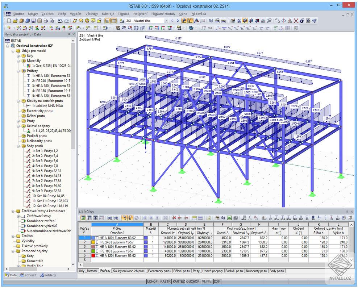Show view in Z direction
Viewport: 358px width, 288px height.
point(163,28)
